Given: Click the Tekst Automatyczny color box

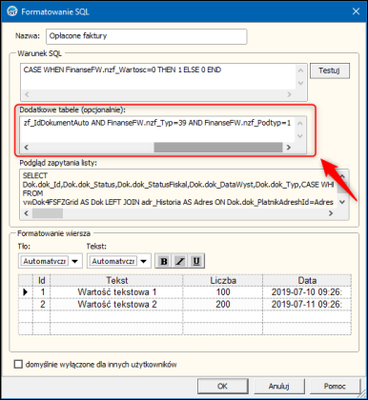Looking at the screenshot, I should (113, 261).
